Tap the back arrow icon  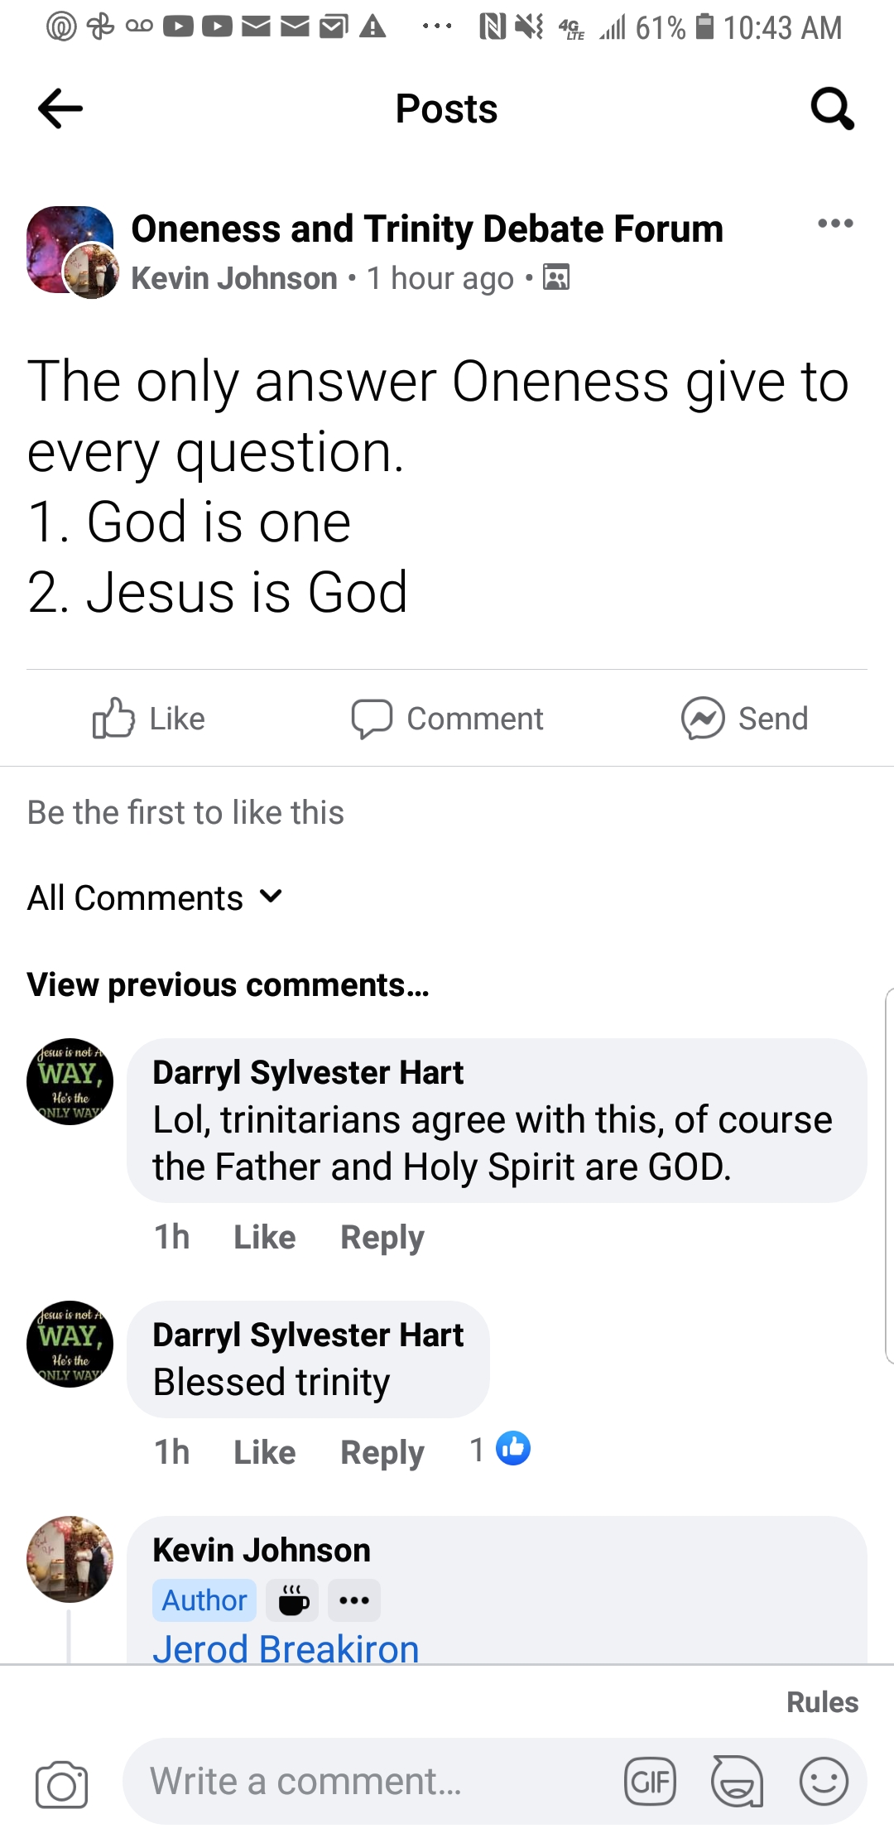60,108
